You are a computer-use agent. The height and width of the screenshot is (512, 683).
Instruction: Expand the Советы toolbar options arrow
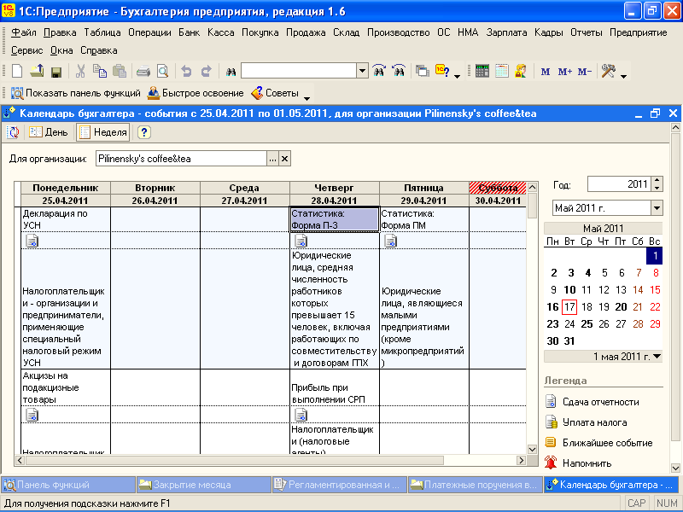(306, 98)
